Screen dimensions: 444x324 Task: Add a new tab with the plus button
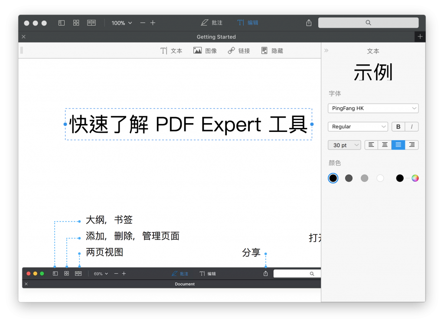click(x=420, y=36)
